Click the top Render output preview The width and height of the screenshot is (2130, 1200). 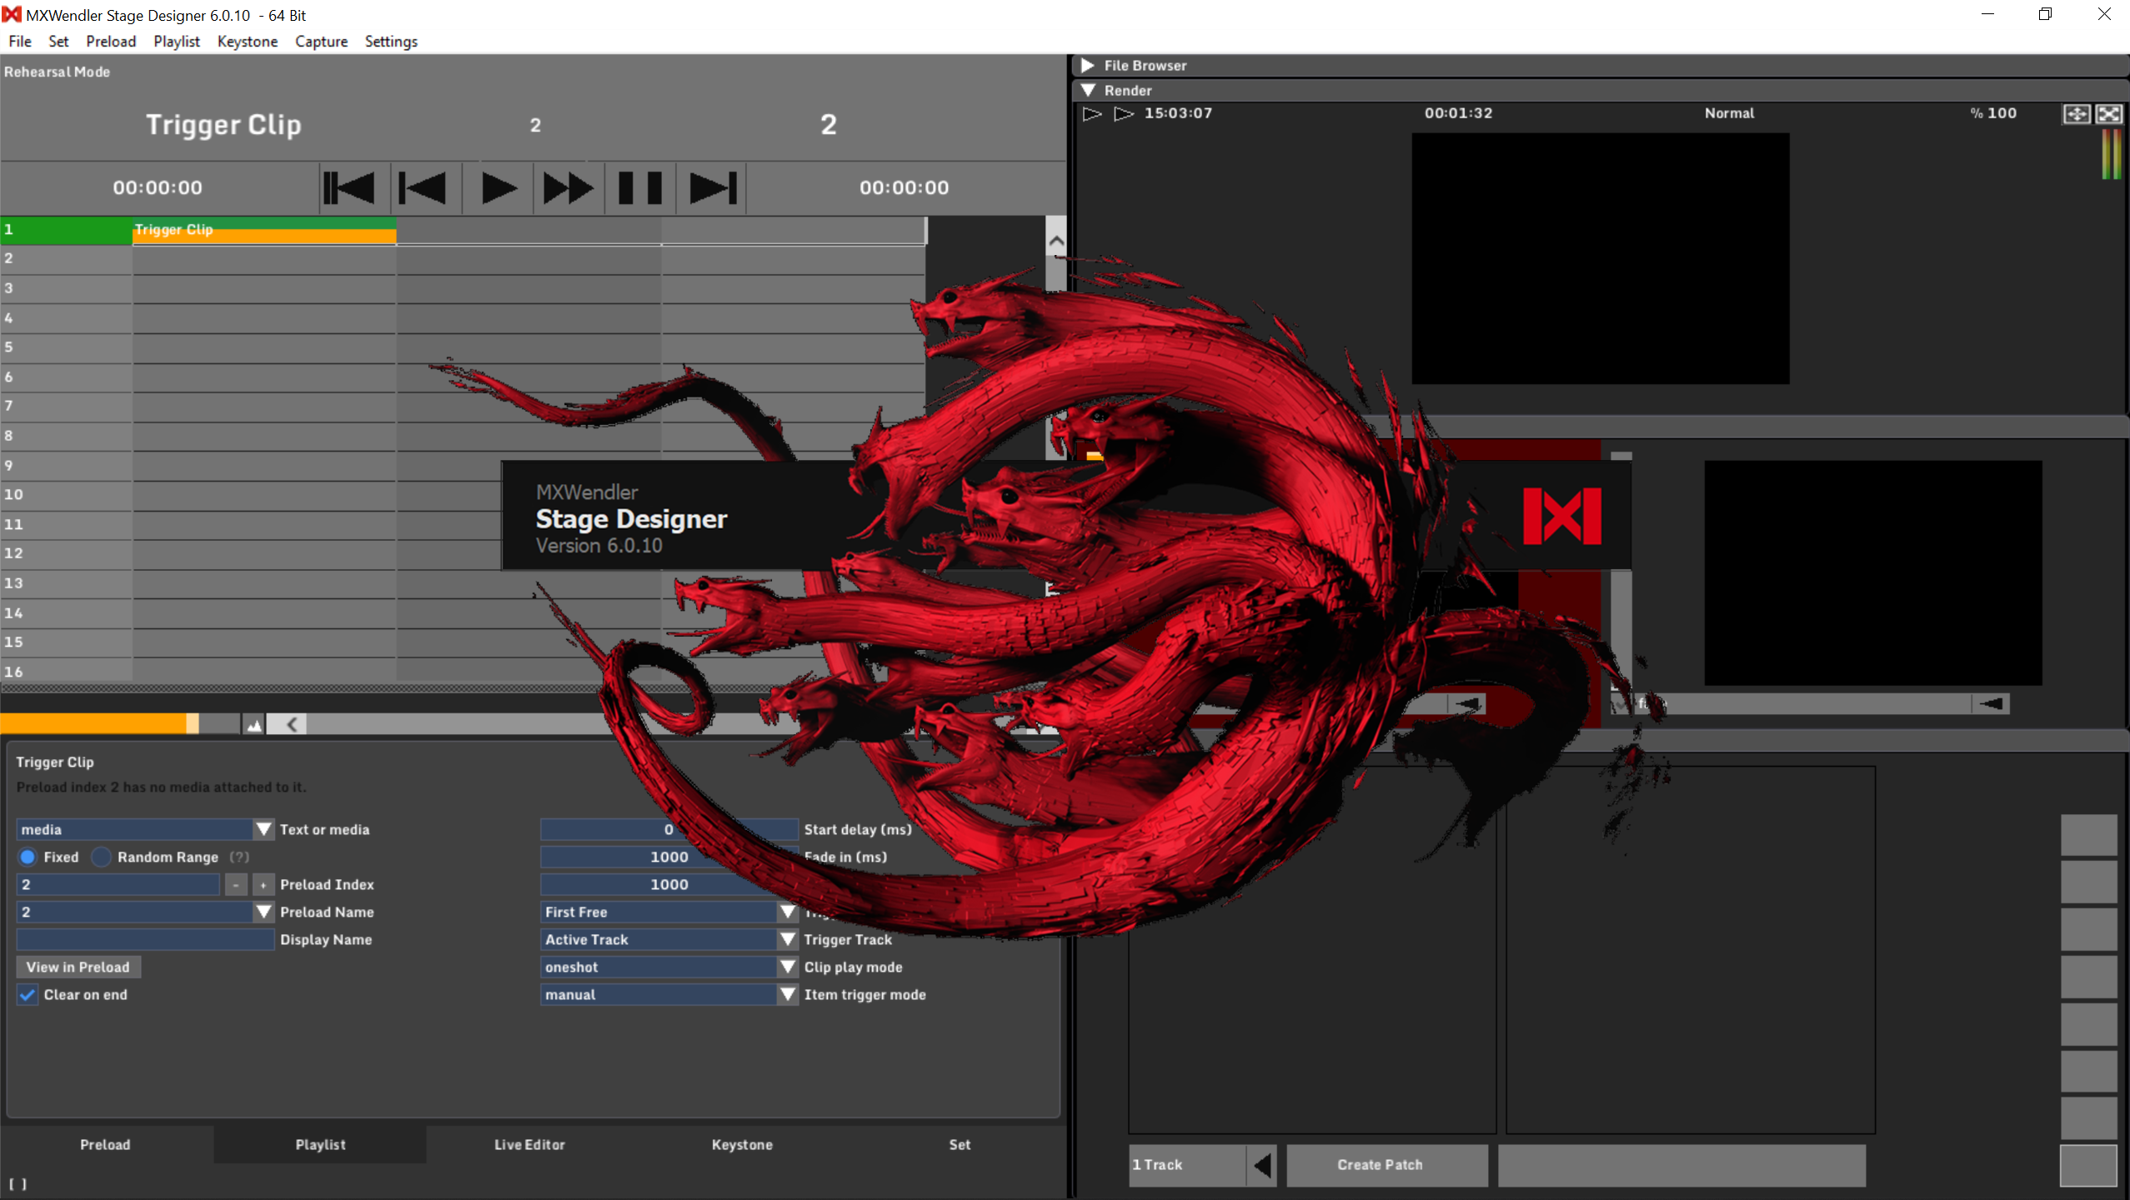(x=1600, y=258)
